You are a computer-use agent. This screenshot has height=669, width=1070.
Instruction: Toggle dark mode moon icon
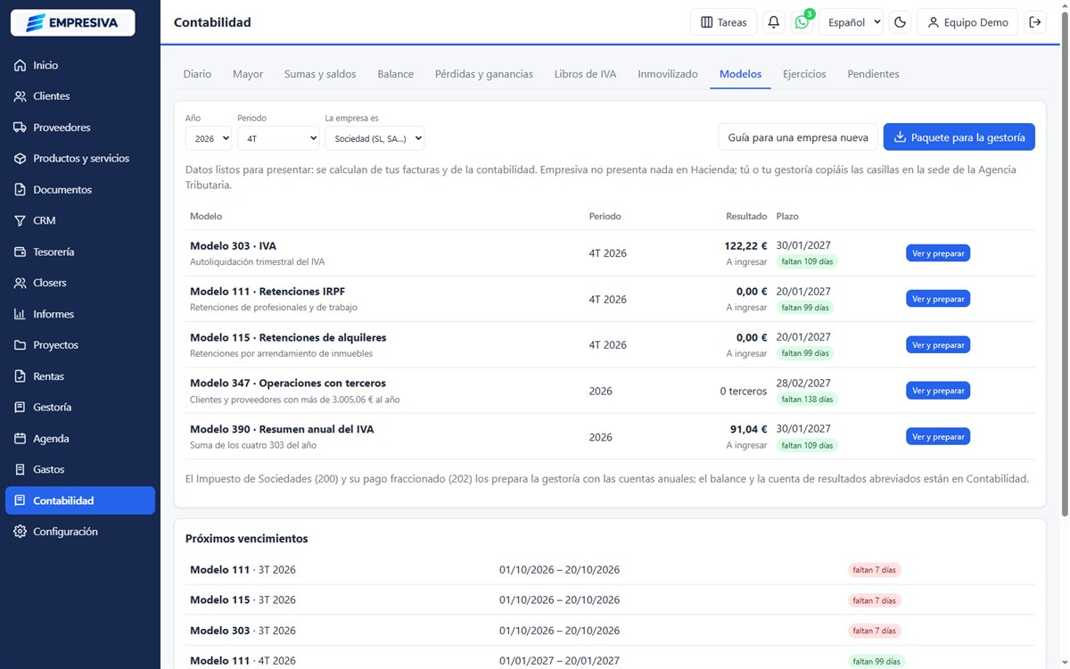tap(901, 22)
